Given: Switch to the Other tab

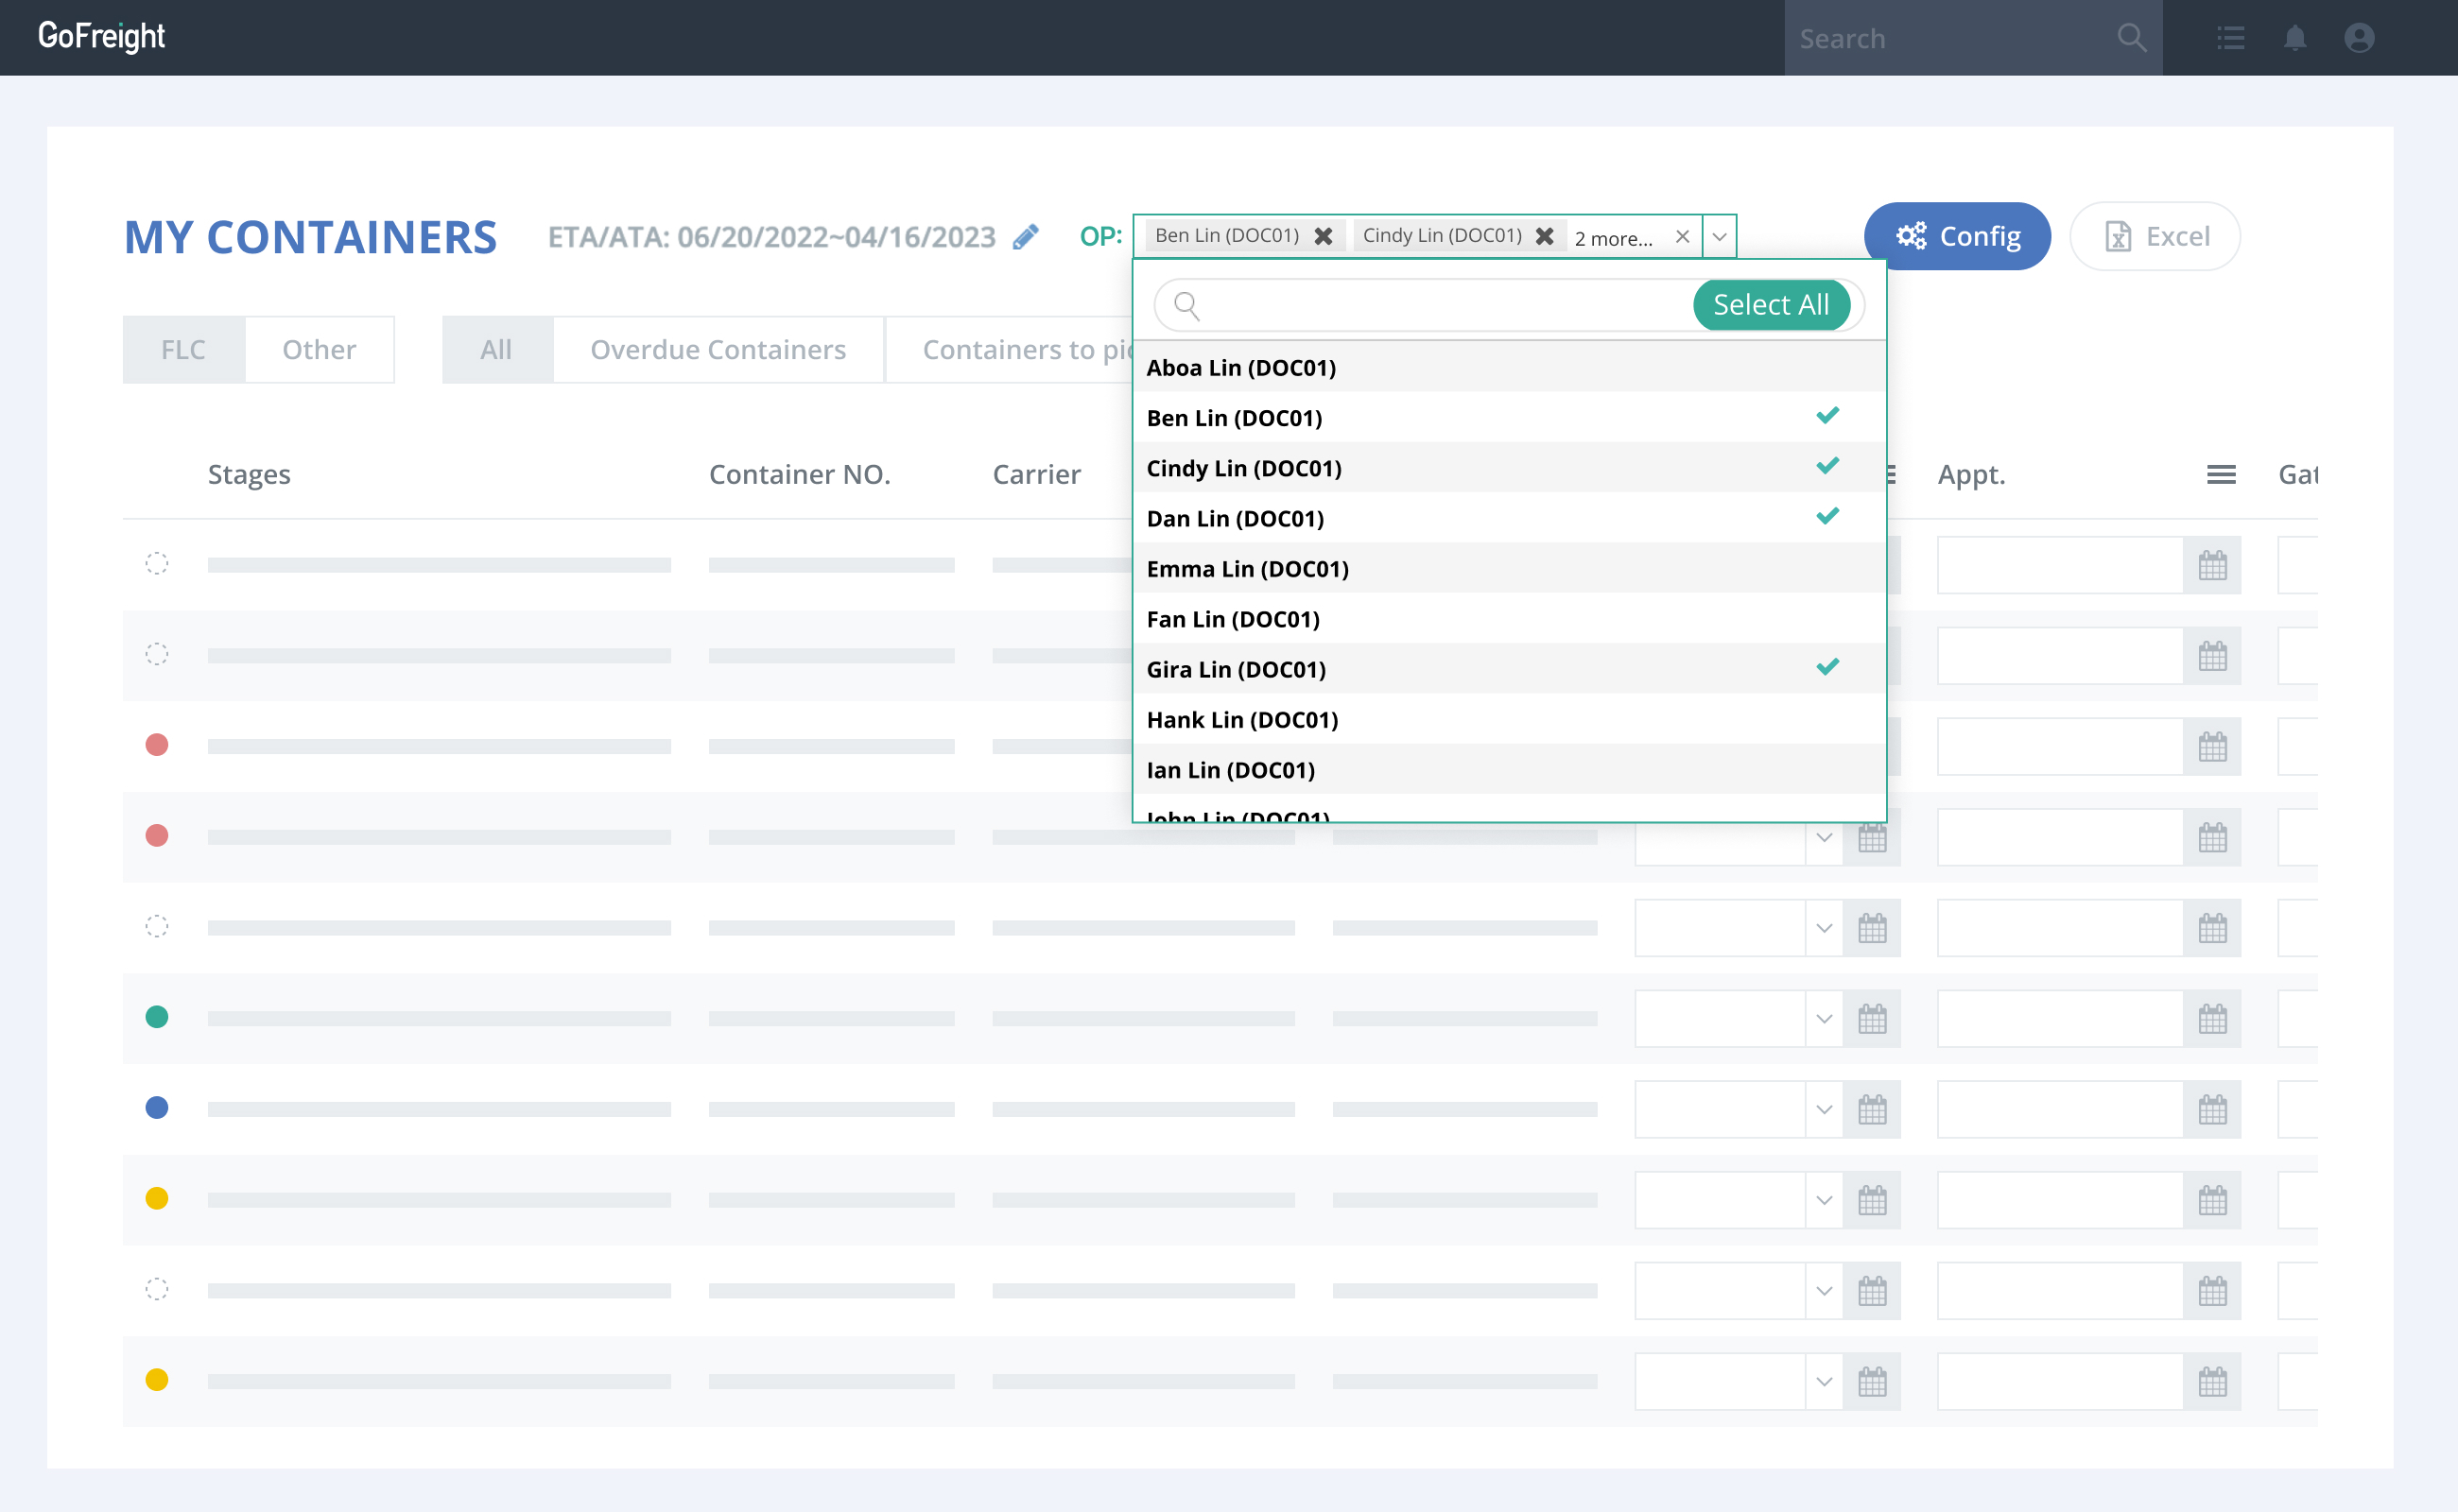Looking at the screenshot, I should 319,349.
